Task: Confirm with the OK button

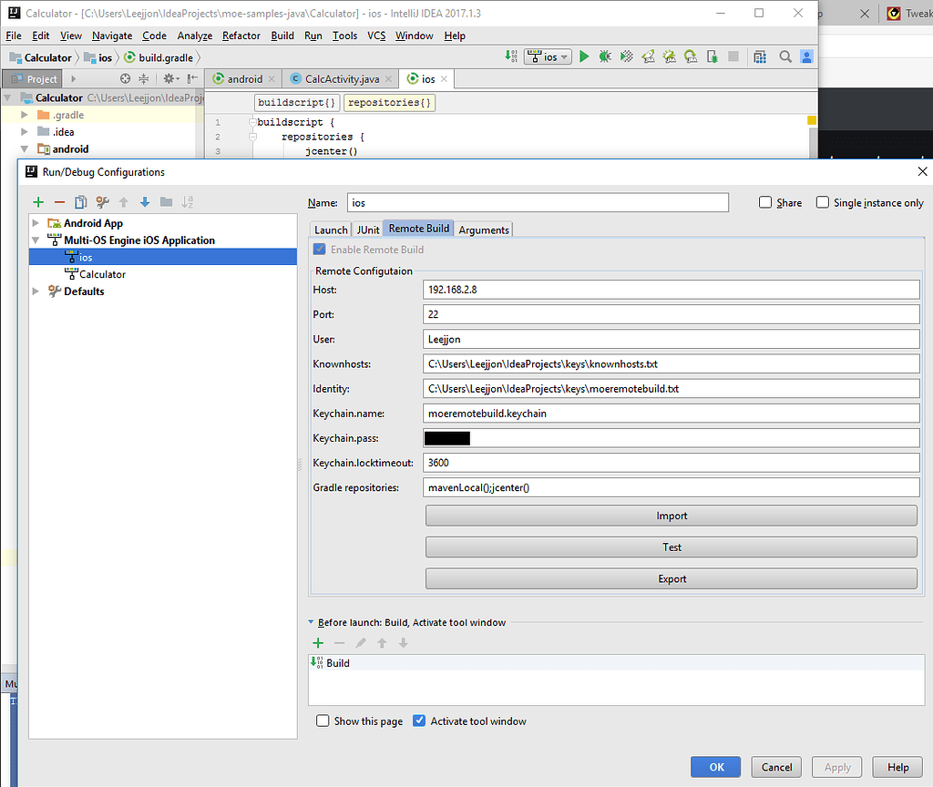Action: 716,767
